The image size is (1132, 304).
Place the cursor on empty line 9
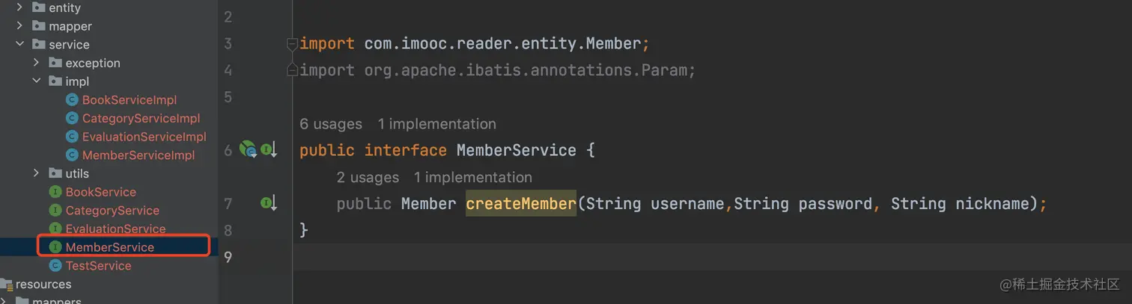click(711, 257)
